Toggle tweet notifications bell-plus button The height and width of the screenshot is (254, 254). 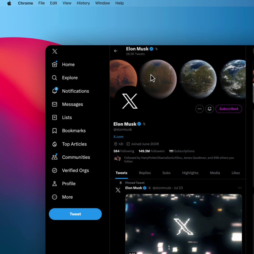coord(209,109)
